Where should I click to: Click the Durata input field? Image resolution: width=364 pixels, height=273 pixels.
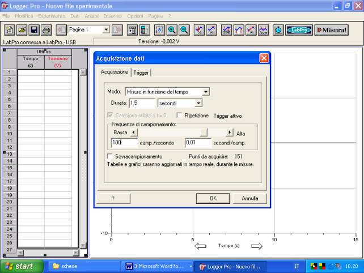point(142,103)
